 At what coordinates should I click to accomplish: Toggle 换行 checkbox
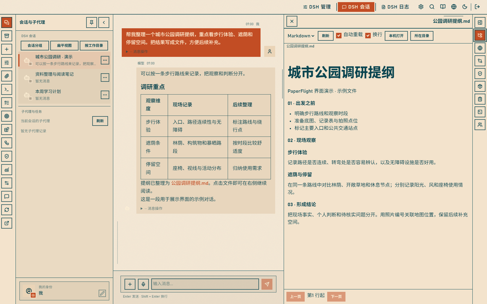(x=368, y=36)
